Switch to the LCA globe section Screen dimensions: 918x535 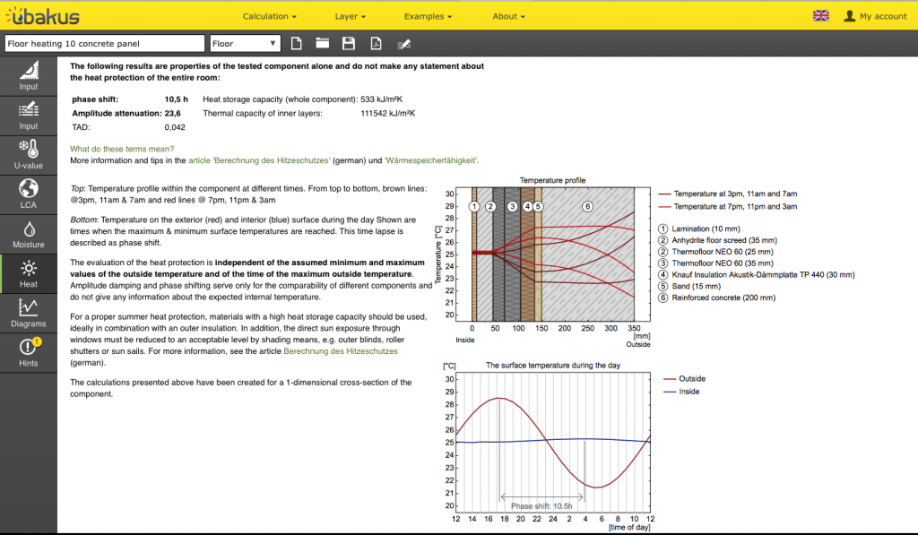click(29, 194)
